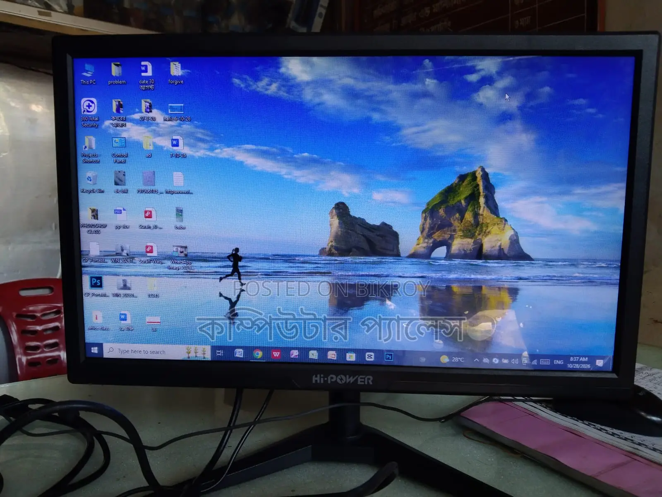Open Microsoft Store from taskbar
662x497 pixels.
pos(350,356)
